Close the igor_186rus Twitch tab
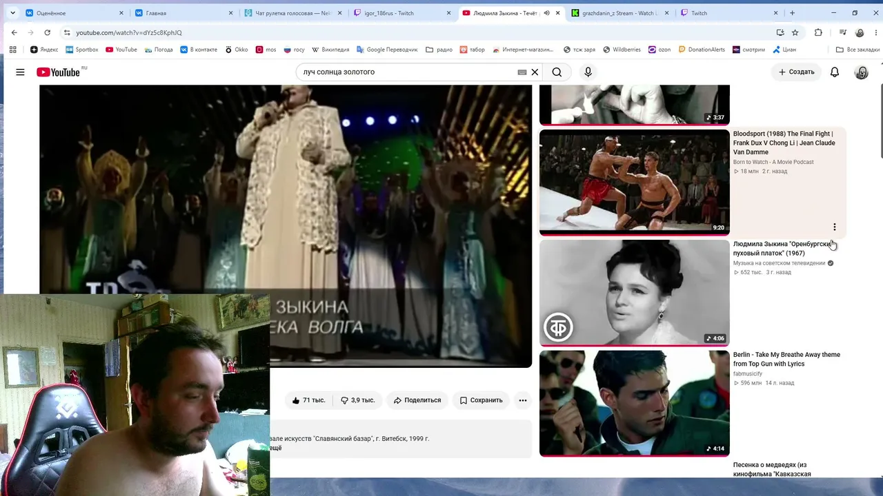Viewport: 883px width, 496px height. click(449, 13)
